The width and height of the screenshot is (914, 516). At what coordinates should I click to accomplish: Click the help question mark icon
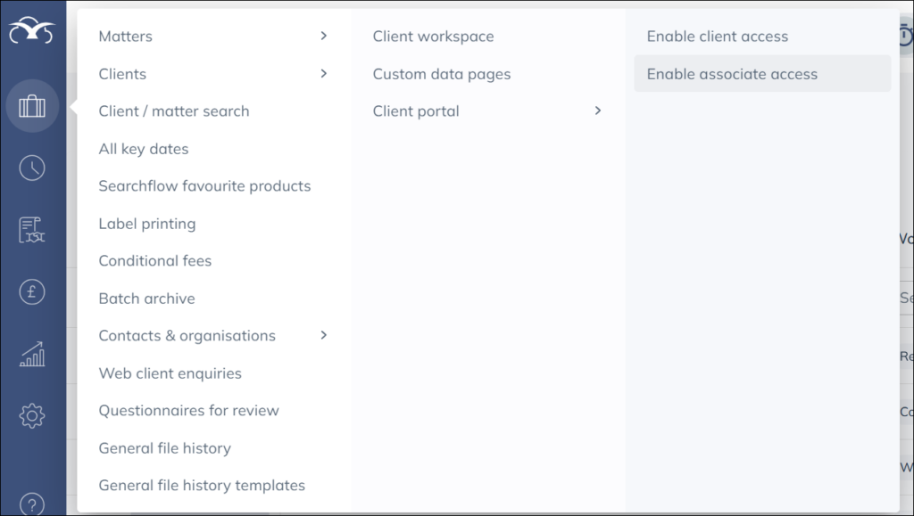(32, 503)
